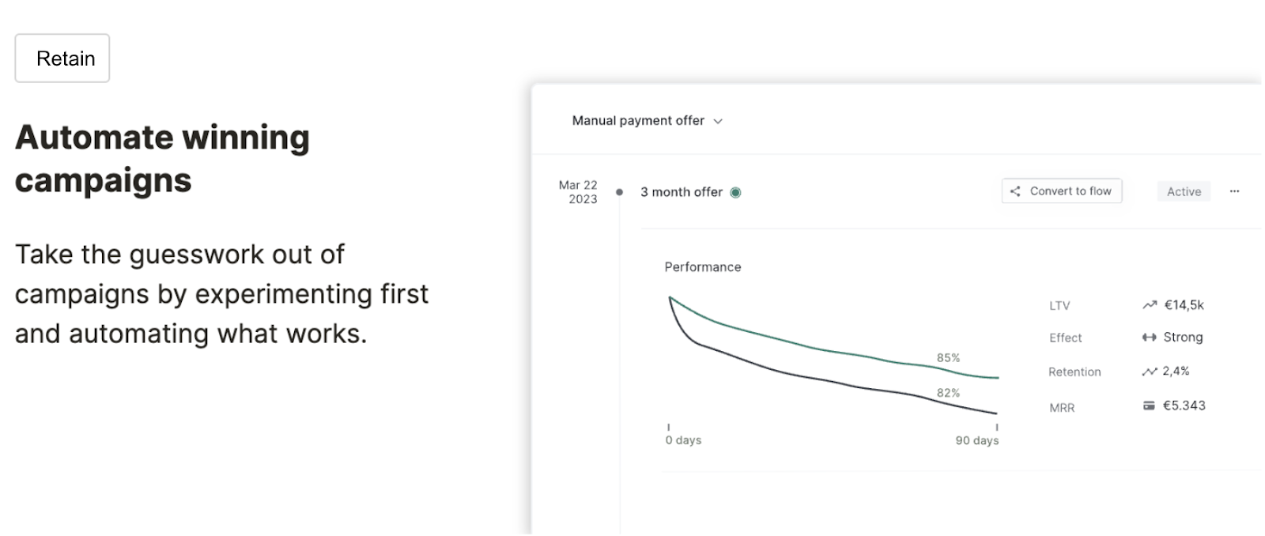Toggle the Active status badge
The height and width of the screenshot is (536, 1265).
click(x=1184, y=191)
